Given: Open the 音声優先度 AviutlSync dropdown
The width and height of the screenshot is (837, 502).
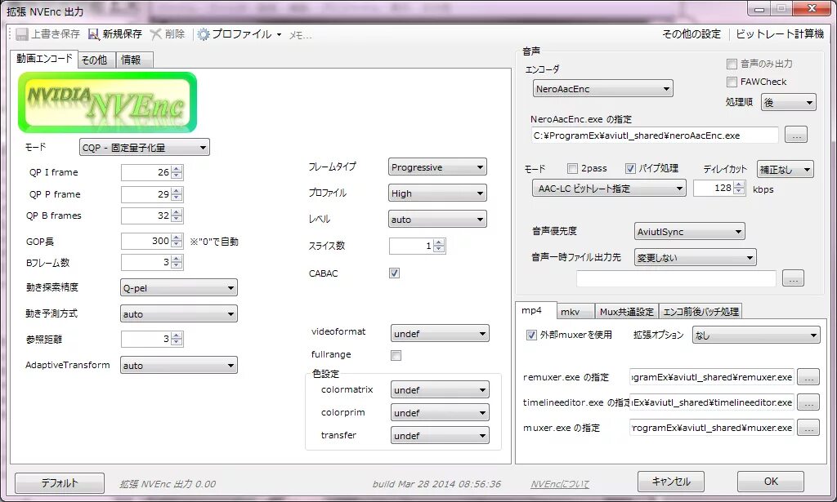Looking at the screenshot, I should click(x=689, y=232).
